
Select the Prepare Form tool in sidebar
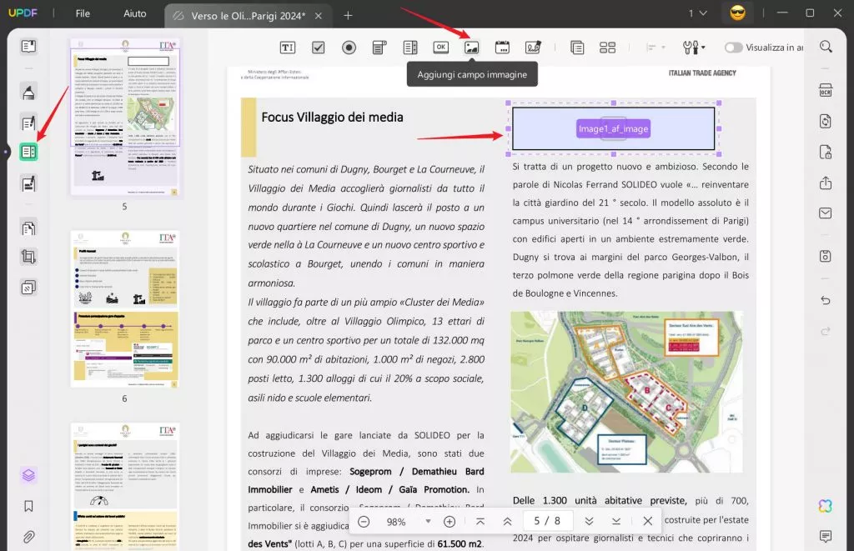point(28,152)
